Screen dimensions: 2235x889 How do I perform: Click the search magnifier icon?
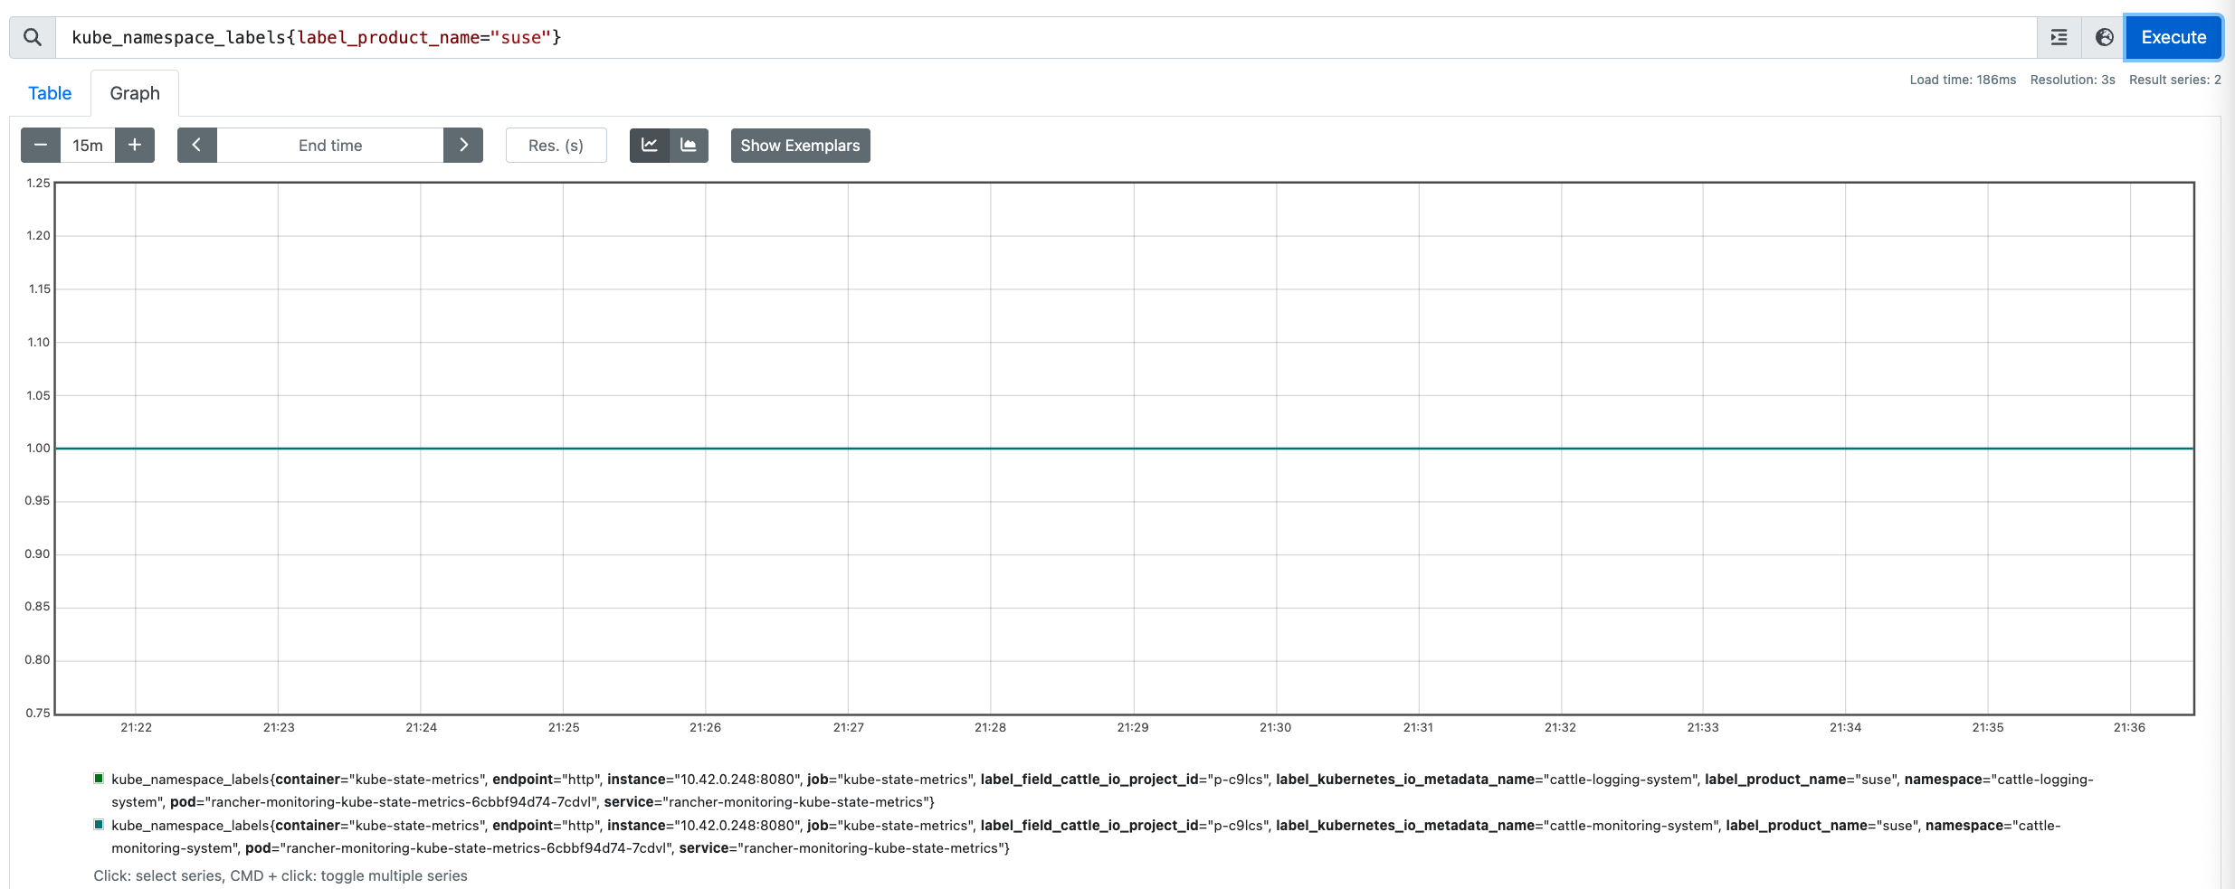(33, 37)
